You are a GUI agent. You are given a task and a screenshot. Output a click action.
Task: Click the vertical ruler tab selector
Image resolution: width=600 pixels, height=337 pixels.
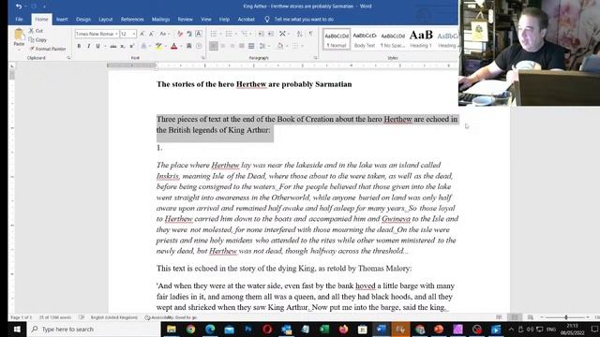click(x=12, y=66)
